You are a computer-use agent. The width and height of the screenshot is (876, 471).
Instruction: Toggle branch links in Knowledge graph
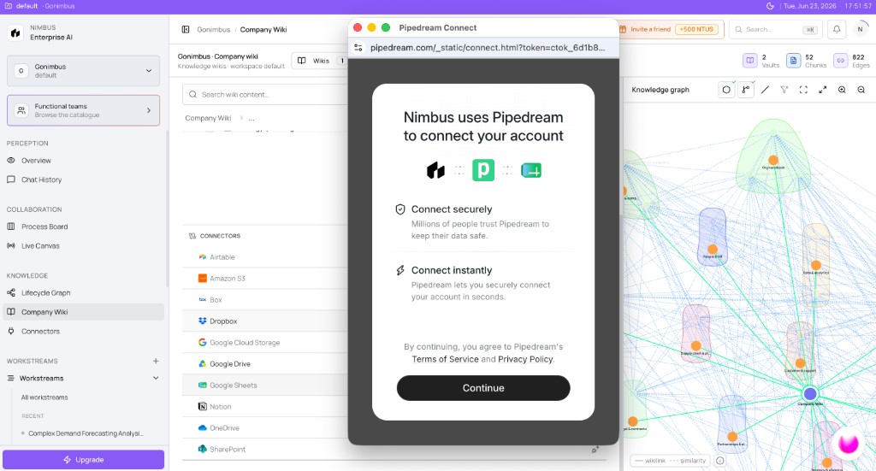pos(746,89)
